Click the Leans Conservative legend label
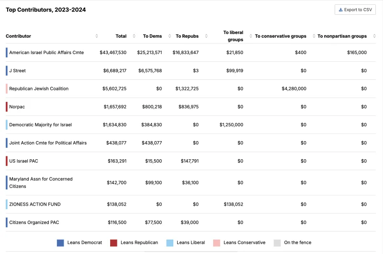The width and height of the screenshot is (383, 254). [x=245, y=243]
